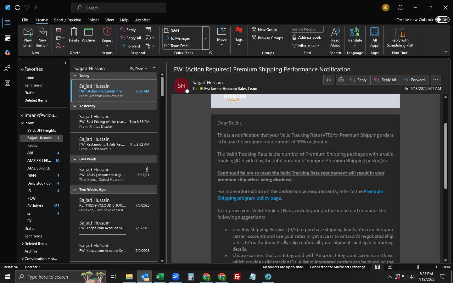Click Reply All in message header
This screenshot has height=283, width=453.
click(385, 80)
